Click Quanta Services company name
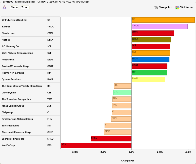196x164 pixels. (x=11, y=79)
